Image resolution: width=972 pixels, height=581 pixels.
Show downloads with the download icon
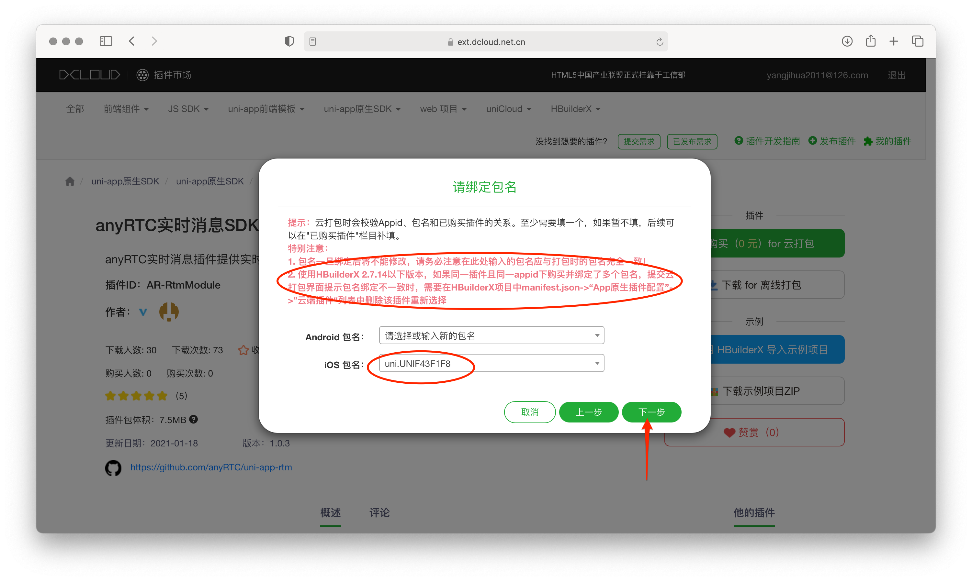(x=847, y=41)
